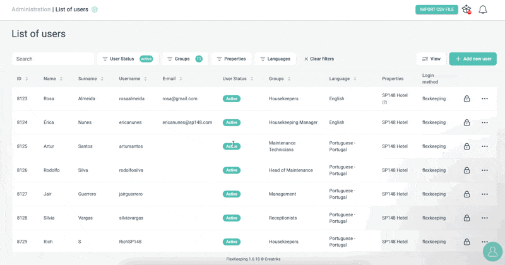Click the lock icon for Silvia Vargas
Viewport: 505px width, 265px height.
pyautogui.click(x=466, y=218)
